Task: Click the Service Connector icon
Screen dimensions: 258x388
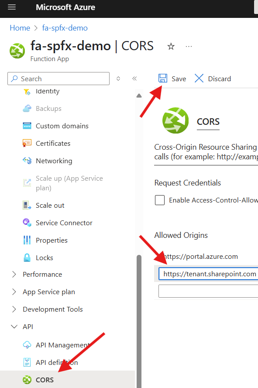Action: coord(27,223)
